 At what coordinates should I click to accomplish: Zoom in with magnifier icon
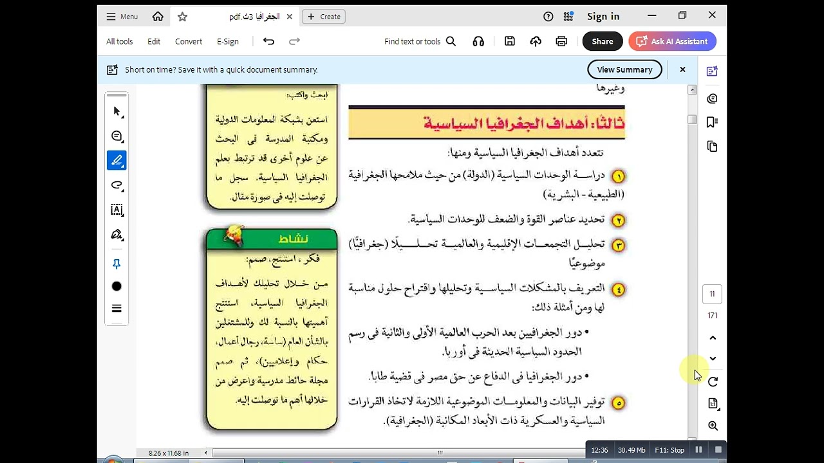pyautogui.click(x=713, y=426)
